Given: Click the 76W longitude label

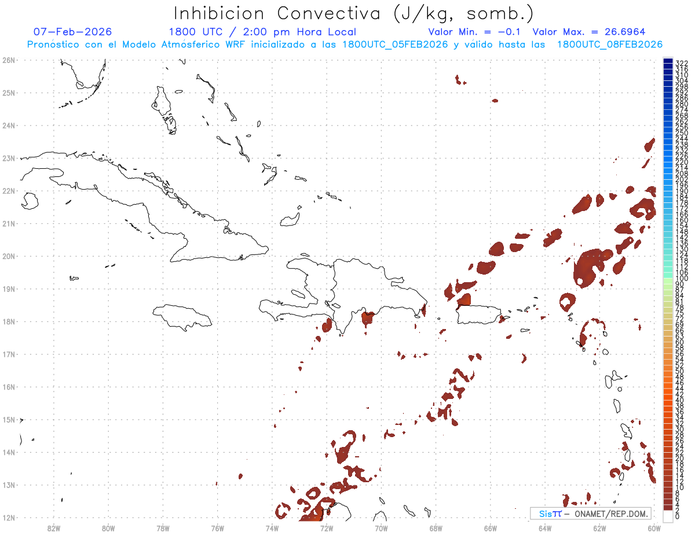Looking at the screenshot, I should [217, 528].
